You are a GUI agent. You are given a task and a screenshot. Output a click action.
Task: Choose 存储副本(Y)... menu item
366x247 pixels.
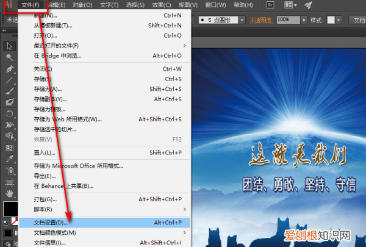pyautogui.click(x=104, y=99)
